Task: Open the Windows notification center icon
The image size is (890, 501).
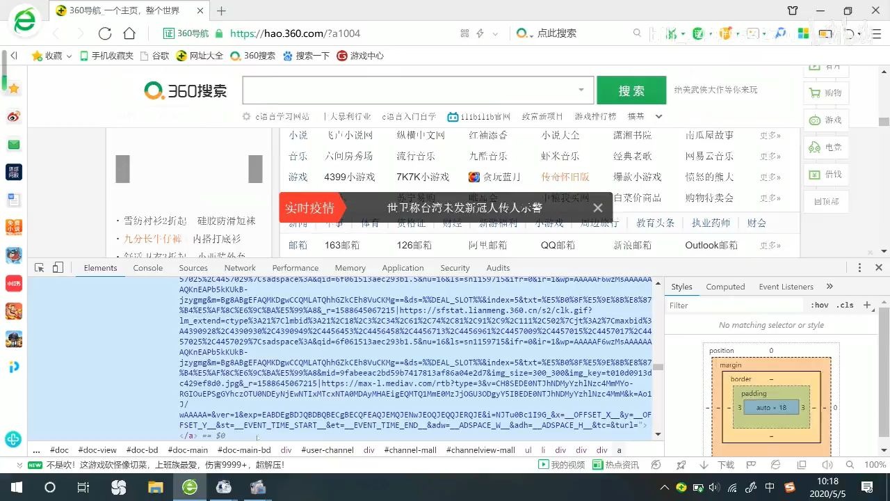Action: [867, 487]
